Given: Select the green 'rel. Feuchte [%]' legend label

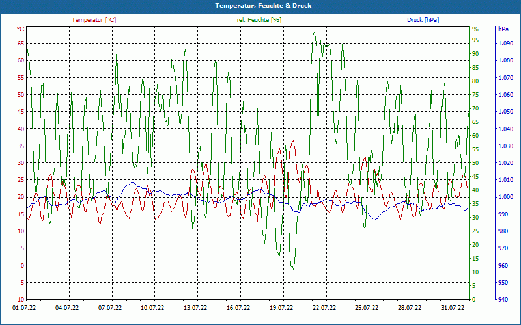Looking at the screenshot, I should pyautogui.click(x=259, y=20).
